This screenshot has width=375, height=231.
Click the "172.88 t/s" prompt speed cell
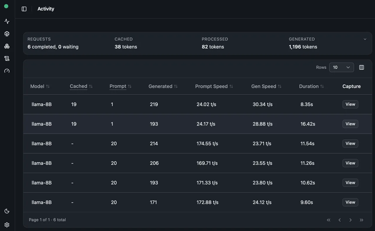tap(207, 203)
